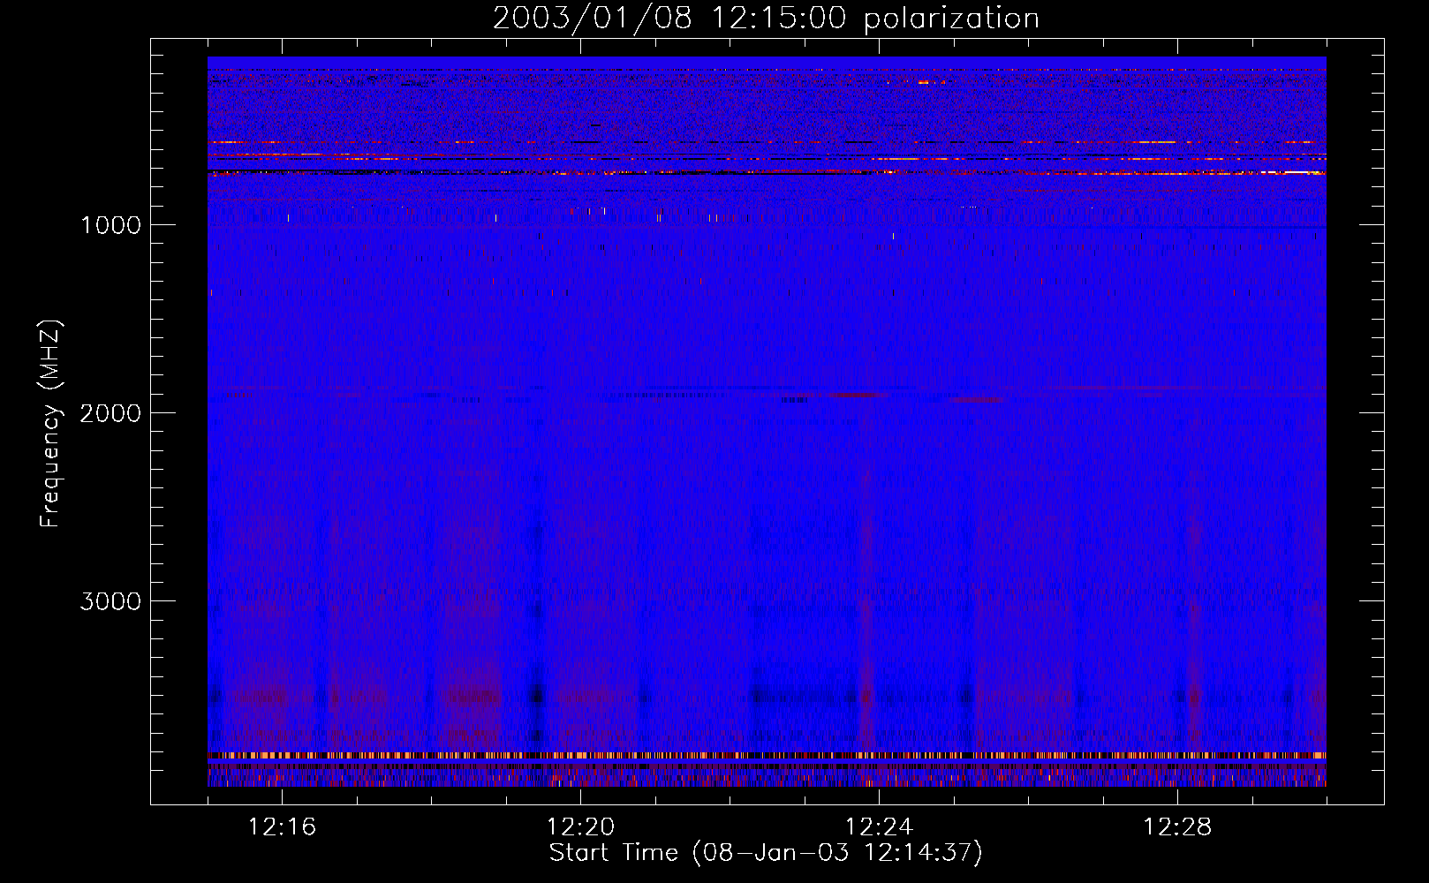Click the 3000 frequency tick label
1429x883 pixels.
coord(110,601)
